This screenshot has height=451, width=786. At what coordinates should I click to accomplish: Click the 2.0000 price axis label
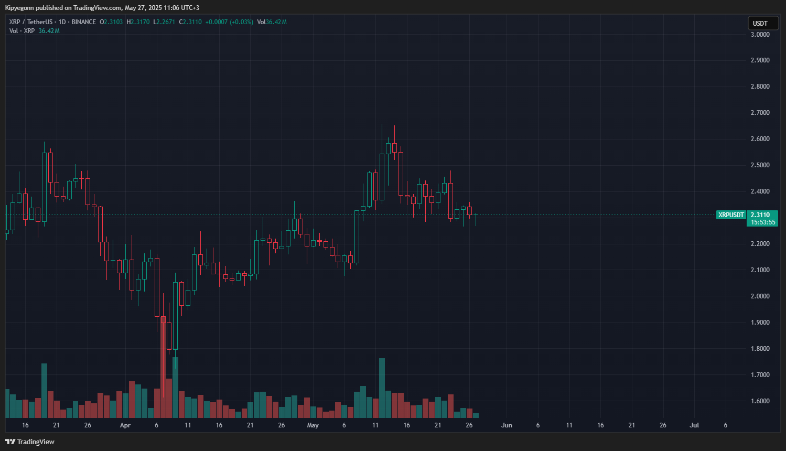click(760, 296)
